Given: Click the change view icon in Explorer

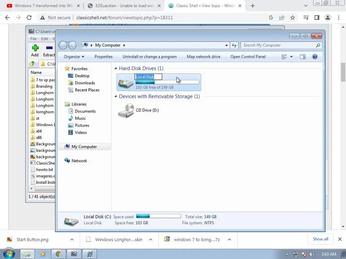Looking at the screenshot, I should (x=284, y=57).
